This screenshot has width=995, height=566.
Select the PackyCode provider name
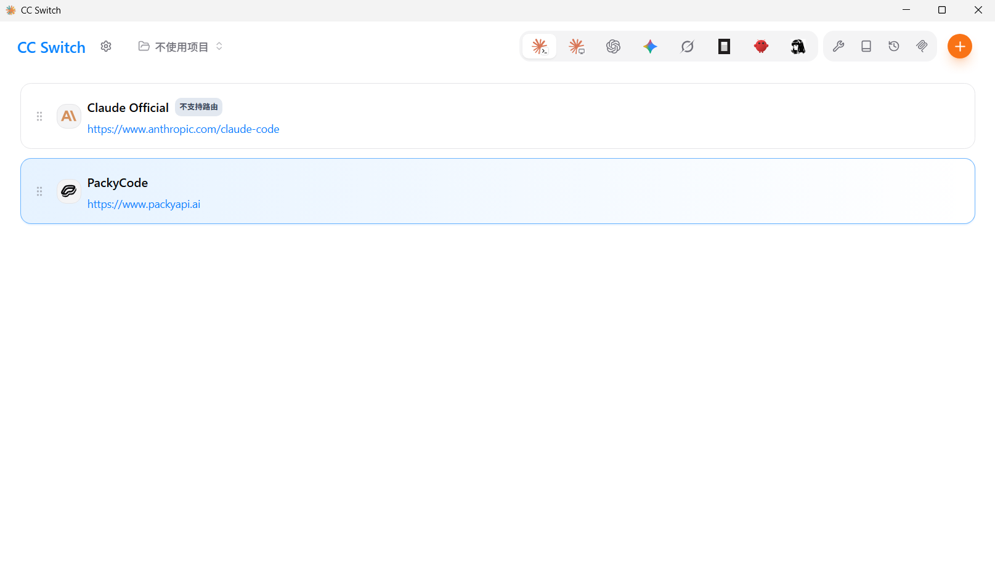point(118,183)
